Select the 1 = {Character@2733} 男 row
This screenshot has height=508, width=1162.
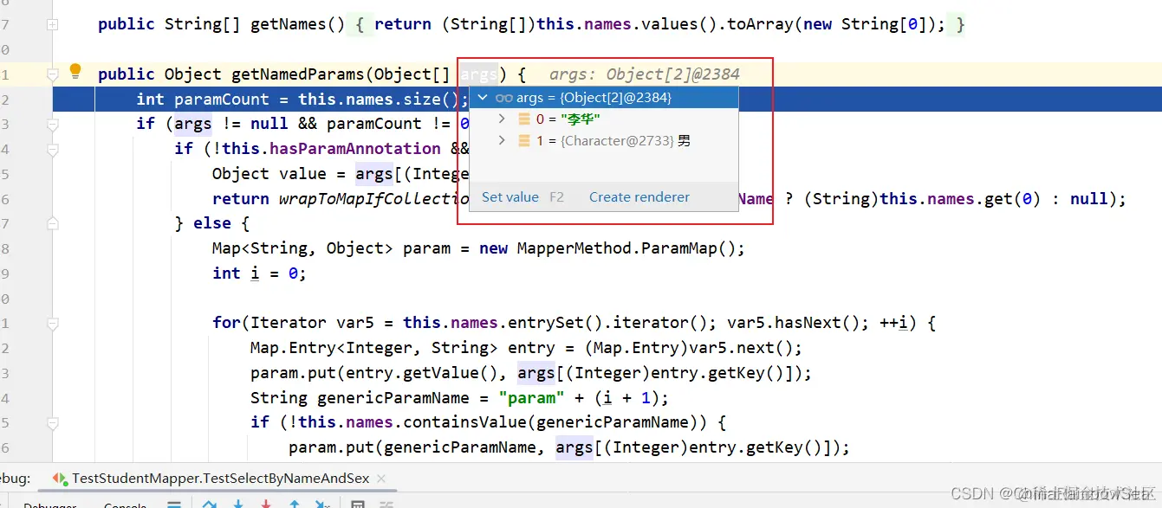point(604,140)
